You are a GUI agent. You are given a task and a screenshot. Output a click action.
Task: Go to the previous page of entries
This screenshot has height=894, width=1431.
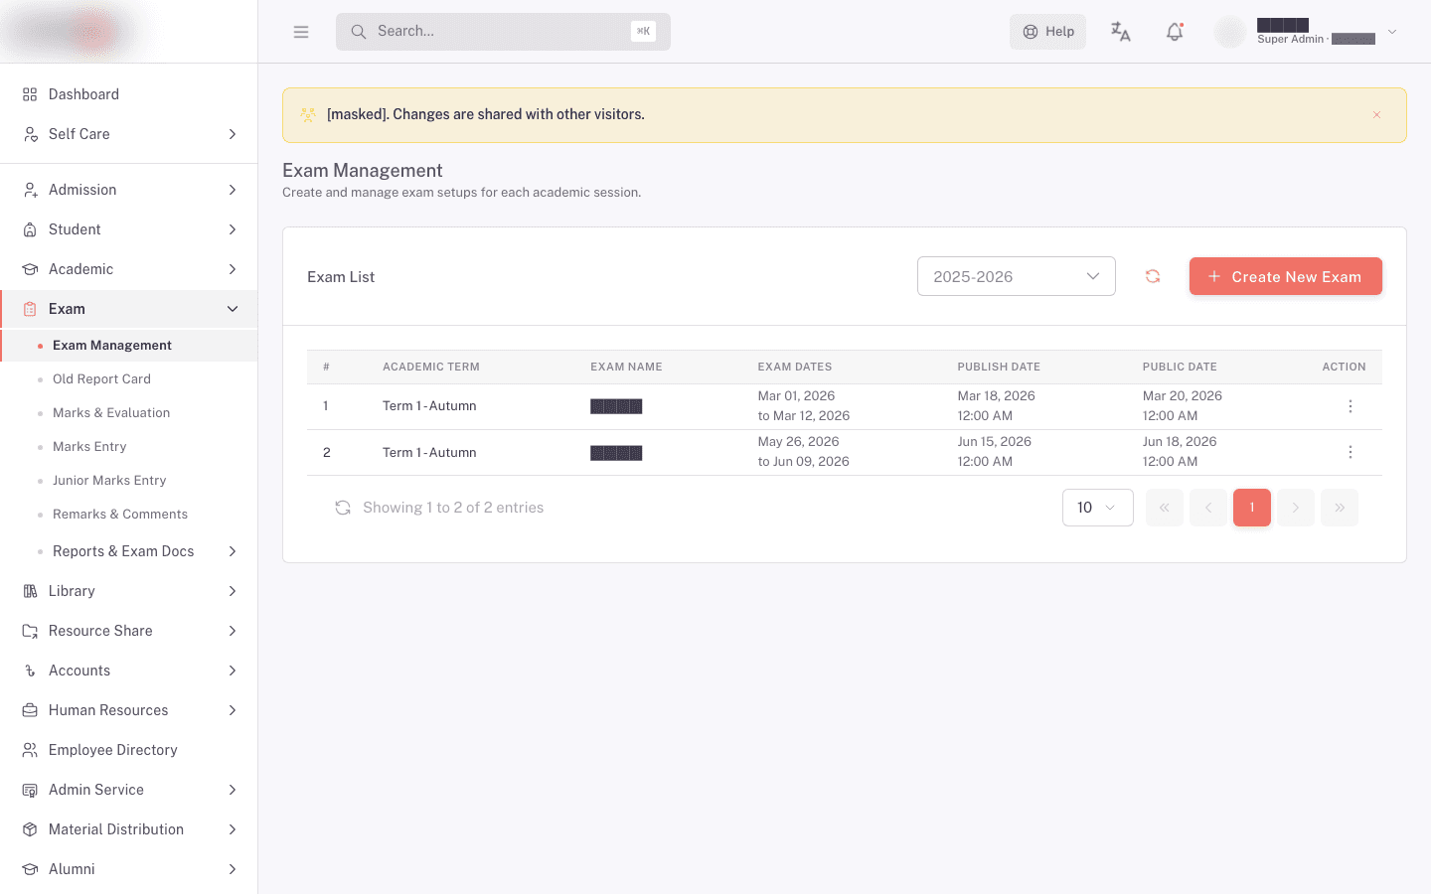(1208, 508)
